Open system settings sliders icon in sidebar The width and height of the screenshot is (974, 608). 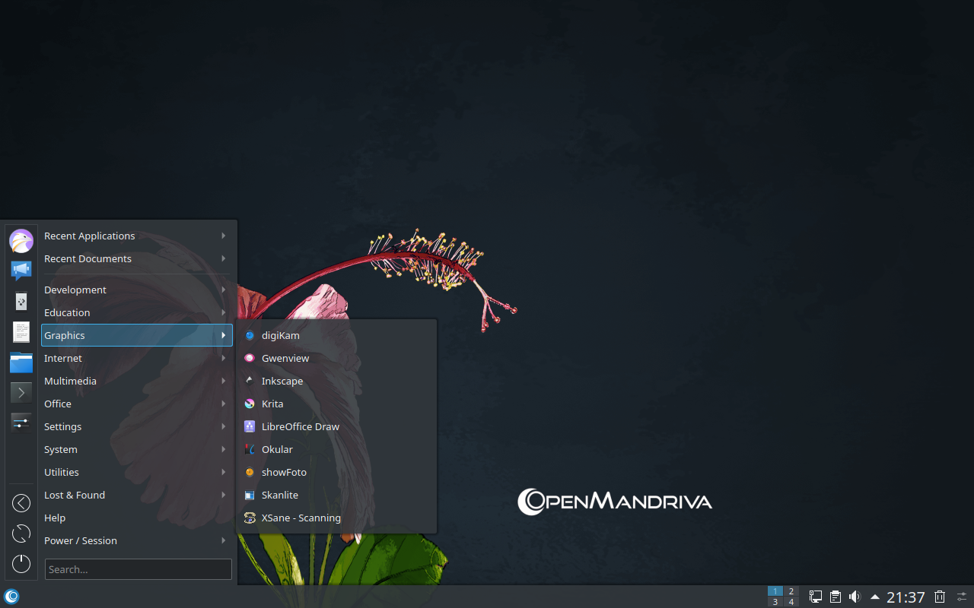[21, 422]
